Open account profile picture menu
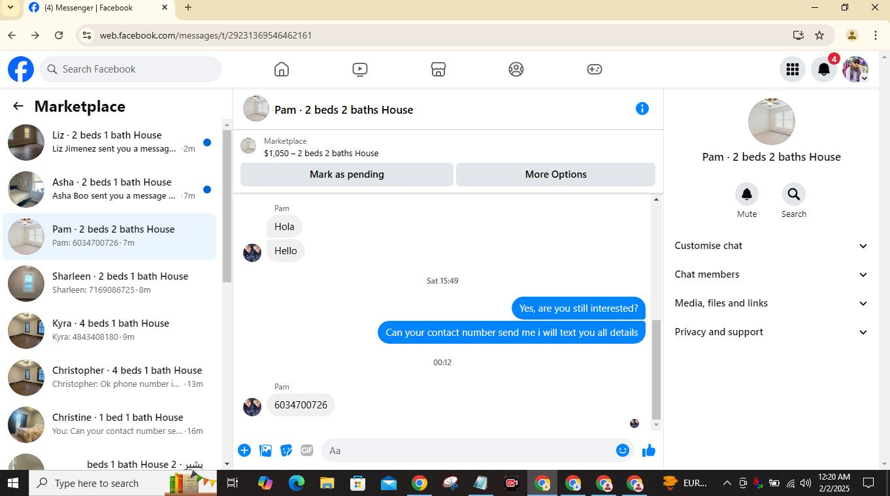 click(x=855, y=69)
